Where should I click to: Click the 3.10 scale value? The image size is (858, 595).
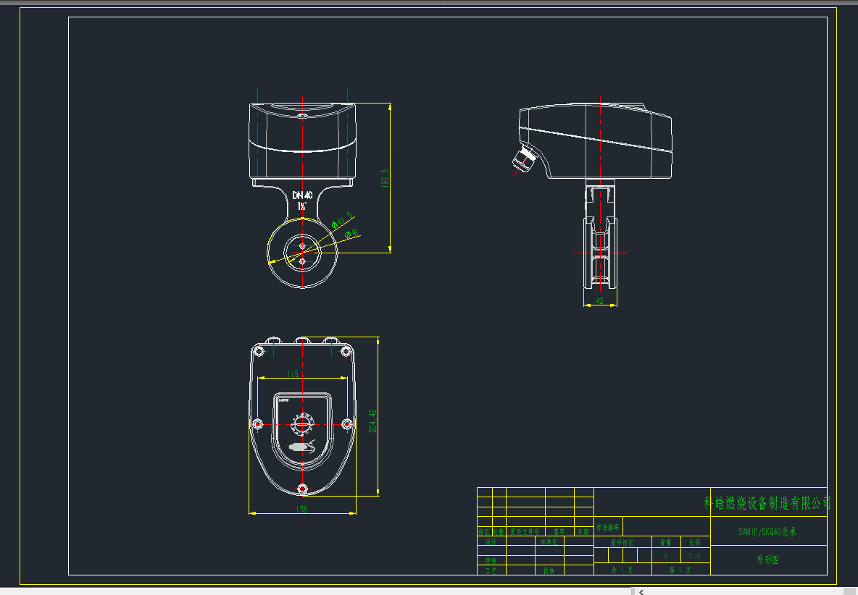(x=694, y=556)
